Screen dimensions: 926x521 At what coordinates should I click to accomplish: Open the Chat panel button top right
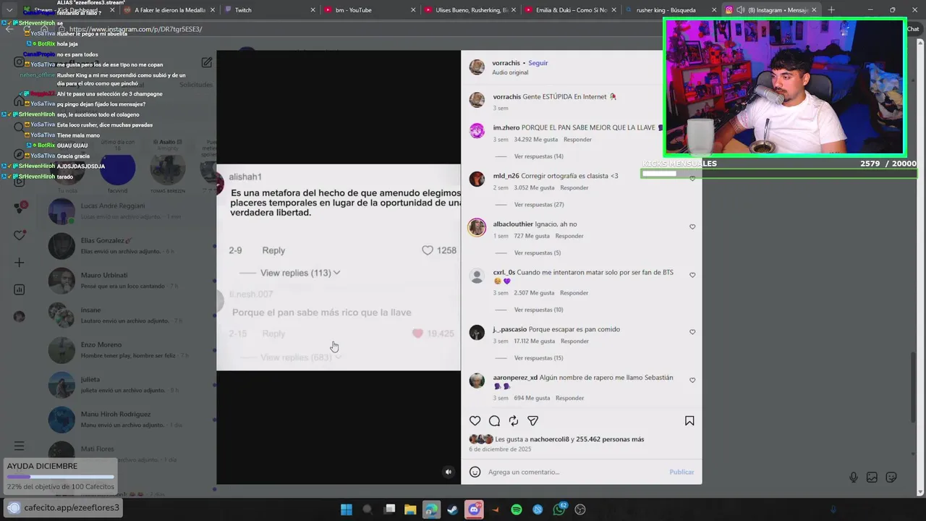[x=913, y=29]
